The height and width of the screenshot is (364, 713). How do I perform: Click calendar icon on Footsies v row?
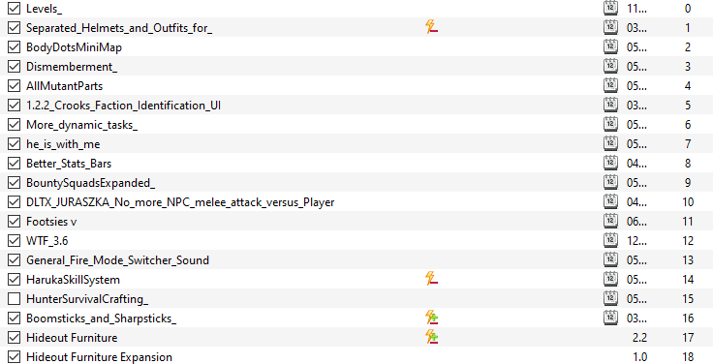610,221
